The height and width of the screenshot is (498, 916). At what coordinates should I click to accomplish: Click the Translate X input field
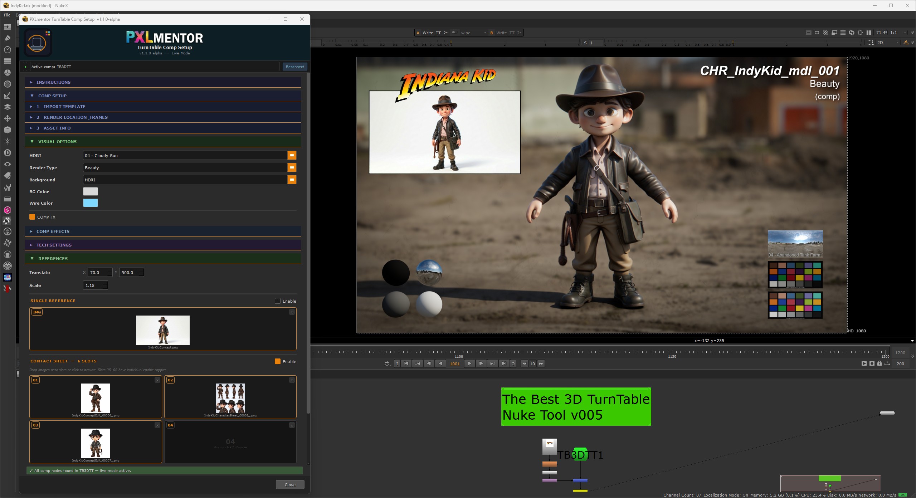100,273
